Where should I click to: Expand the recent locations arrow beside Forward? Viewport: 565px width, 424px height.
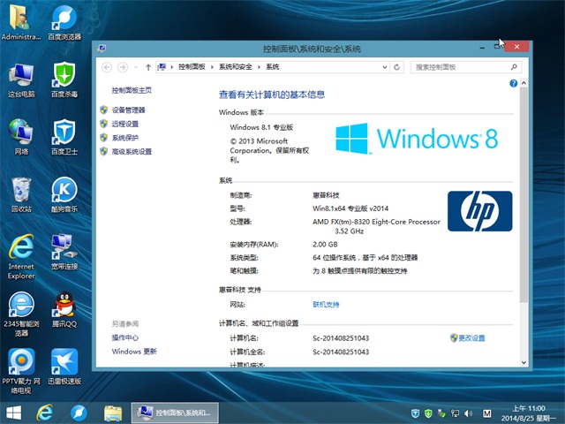click(135, 66)
